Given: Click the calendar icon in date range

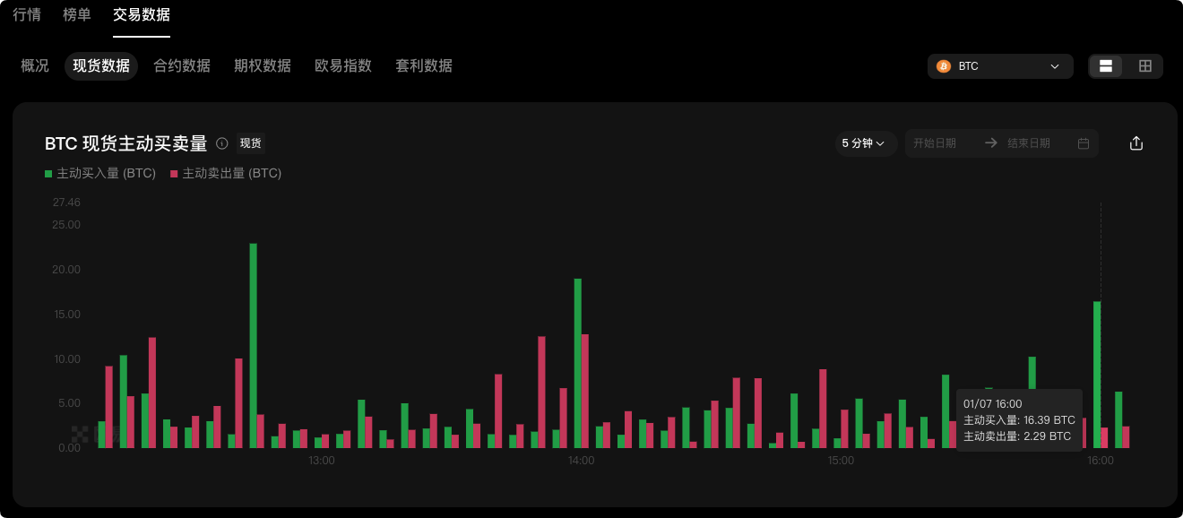Looking at the screenshot, I should tap(1084, 143).
